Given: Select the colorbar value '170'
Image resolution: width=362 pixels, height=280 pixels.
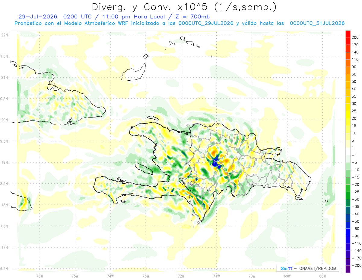Looking at the screenshot, I should [355, 45].
